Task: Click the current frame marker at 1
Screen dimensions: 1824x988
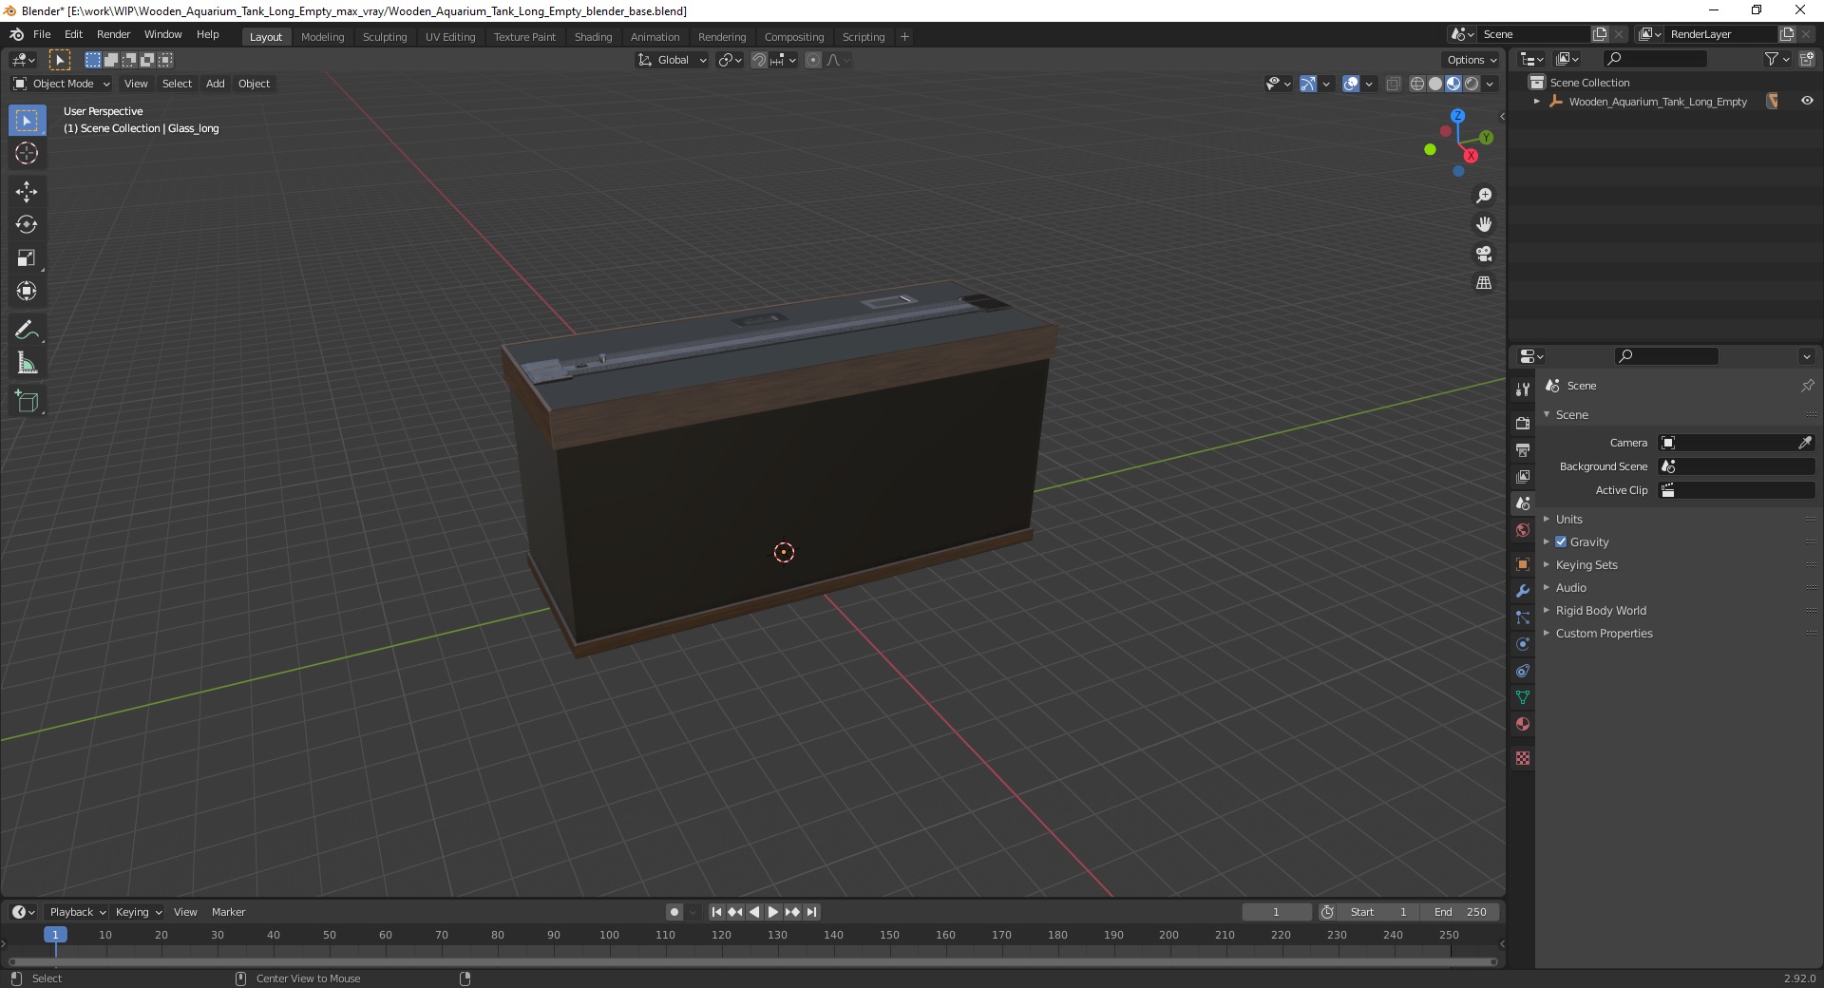Action: [55, 935]
